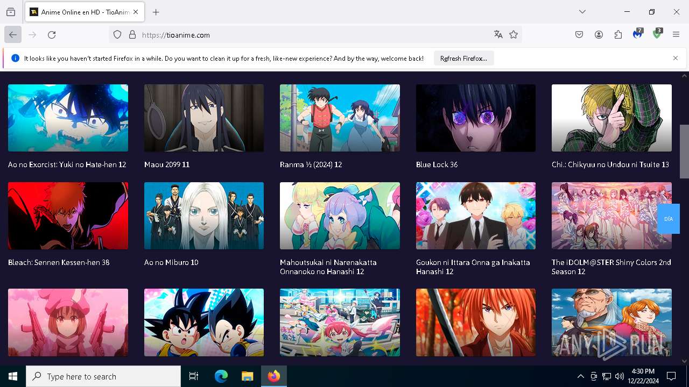Screen dimensions: 689x387
Task: Dismiss the Firefox refresh notification bar
Action: (676, 58)
